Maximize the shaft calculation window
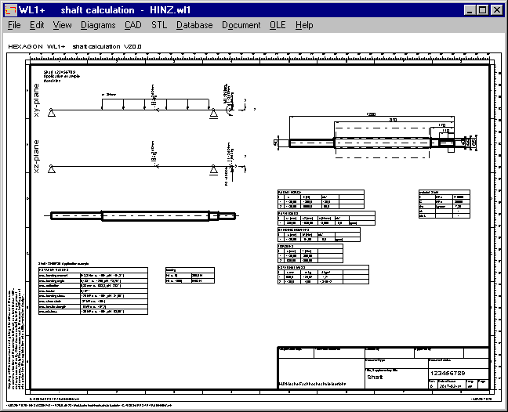Screen dimensions: 508x412 (x=481, y=9)
